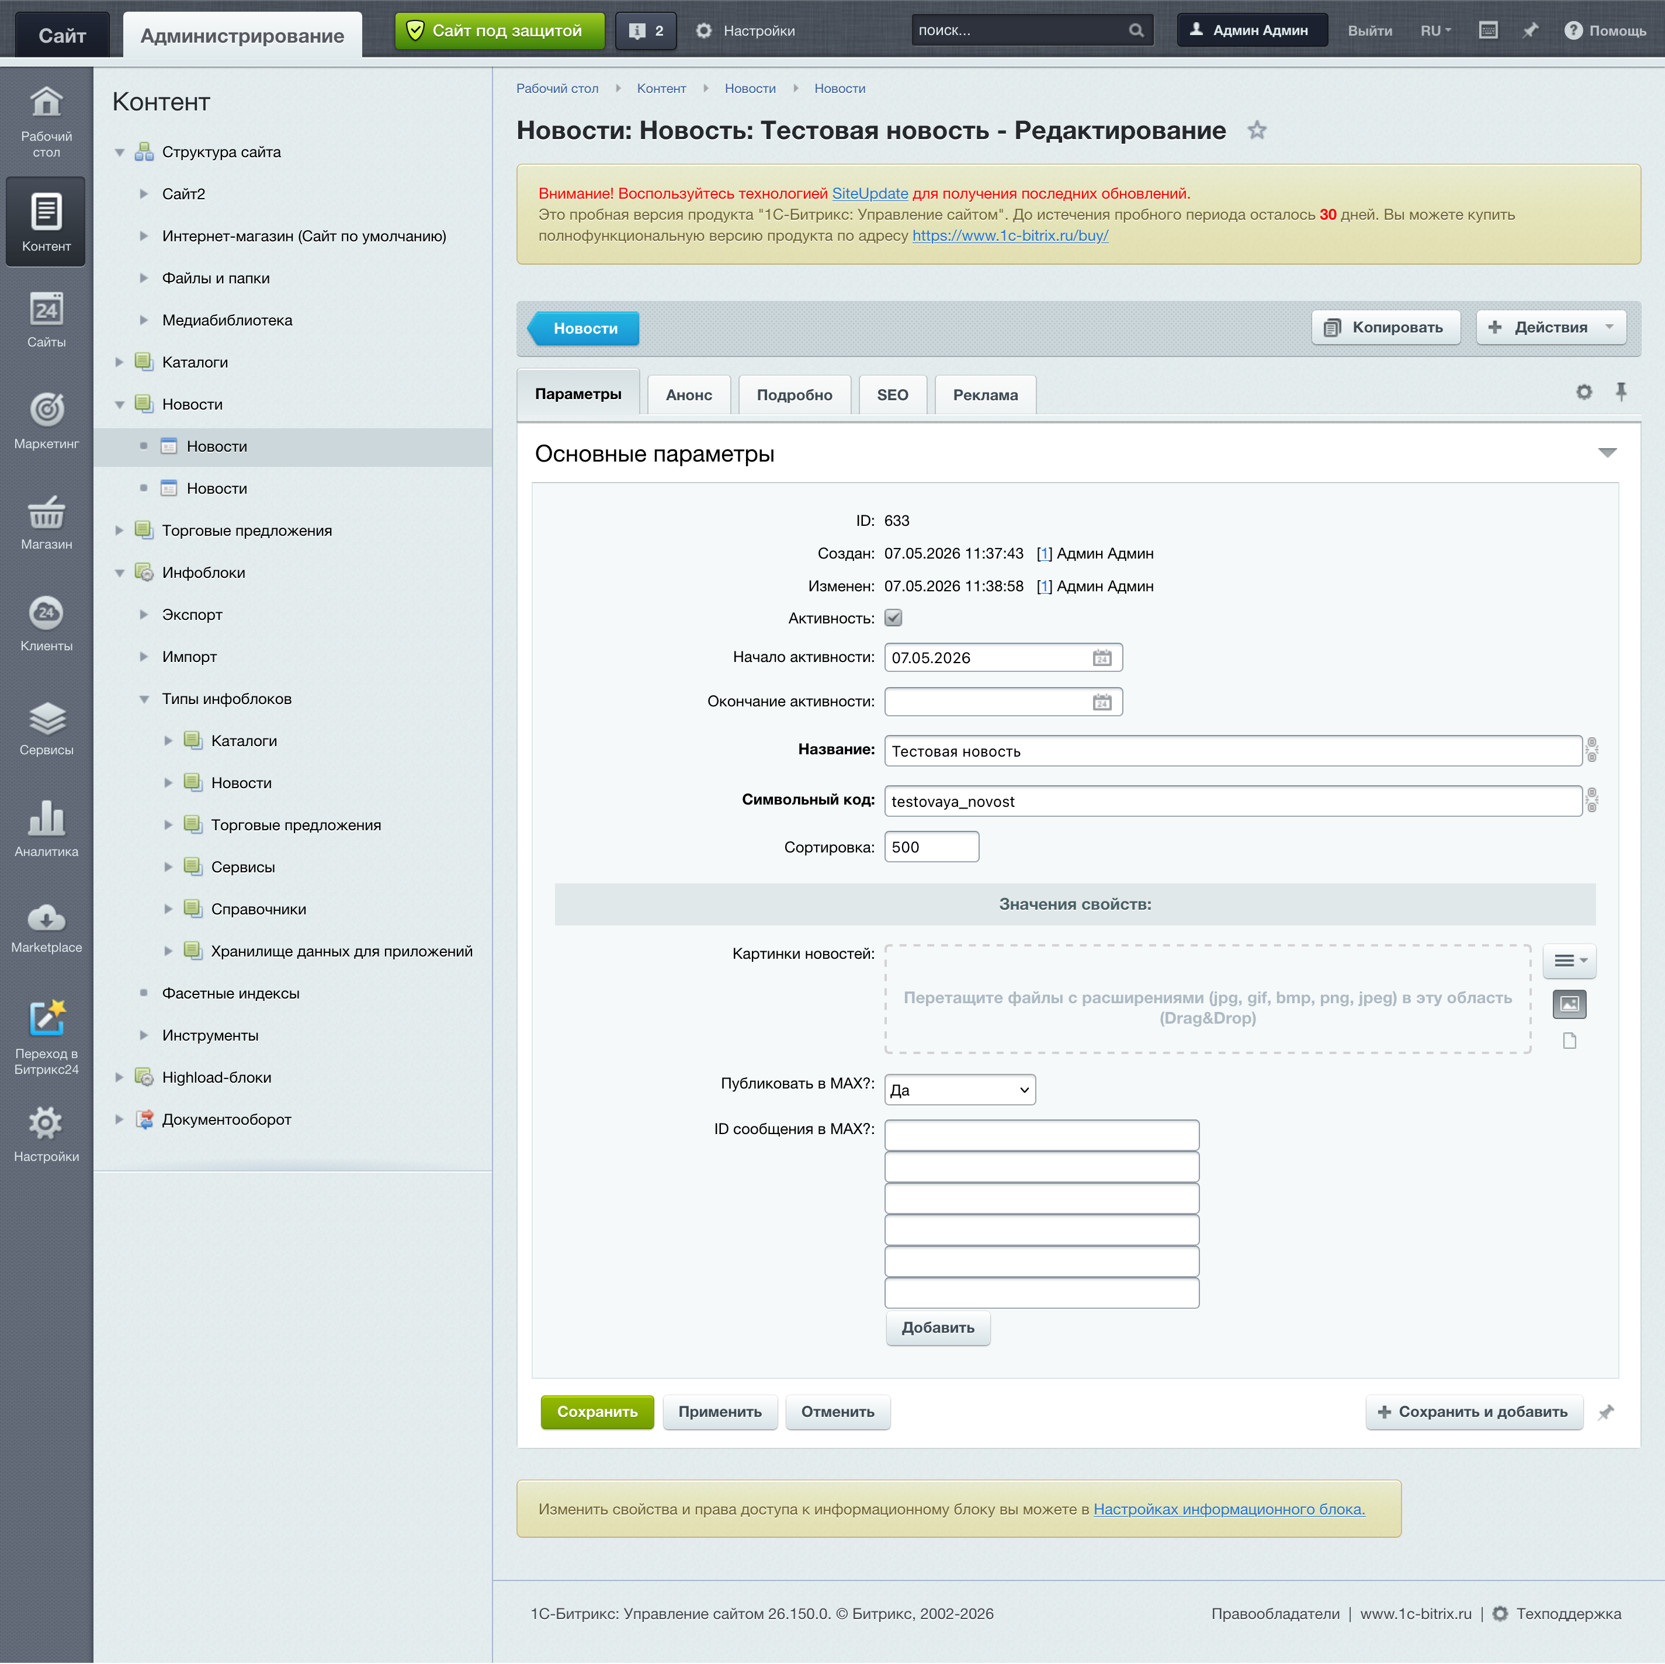The height and width of the screenshot is (1664, 1665).
Task: Open calendar for Начало активности date
Action: (1101, 657)
